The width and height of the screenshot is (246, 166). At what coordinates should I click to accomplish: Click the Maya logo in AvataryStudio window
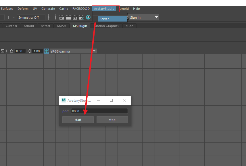[x=64, y=100]
